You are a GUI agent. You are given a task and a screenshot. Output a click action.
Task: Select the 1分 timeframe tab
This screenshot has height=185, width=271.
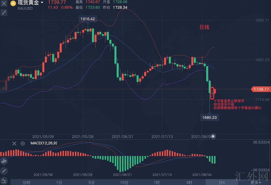click(59, 182)
